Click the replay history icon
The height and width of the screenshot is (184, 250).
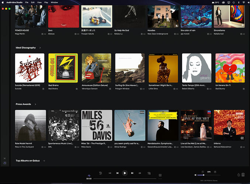click(100, 173)
